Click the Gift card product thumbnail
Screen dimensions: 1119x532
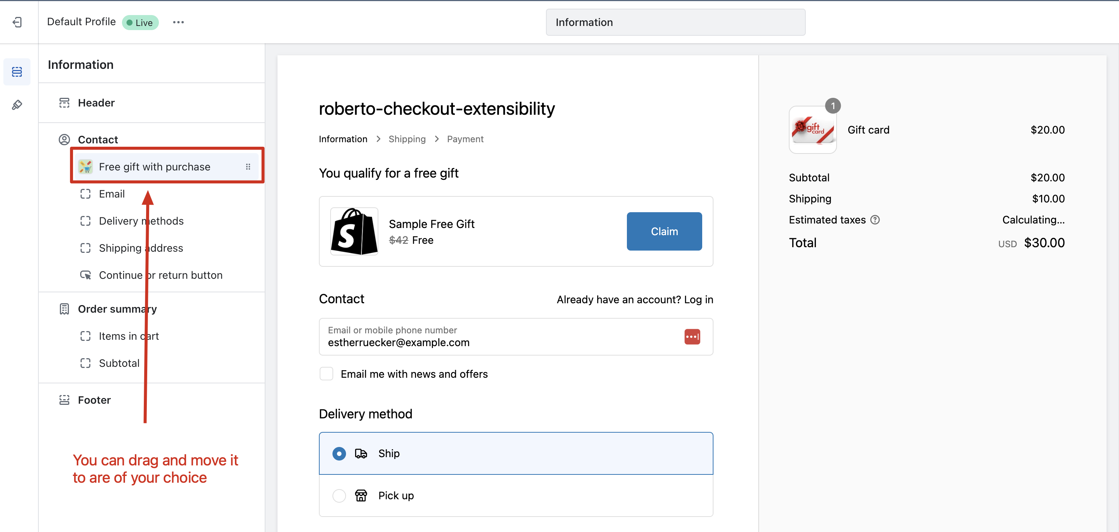click(x=812, y=130)
